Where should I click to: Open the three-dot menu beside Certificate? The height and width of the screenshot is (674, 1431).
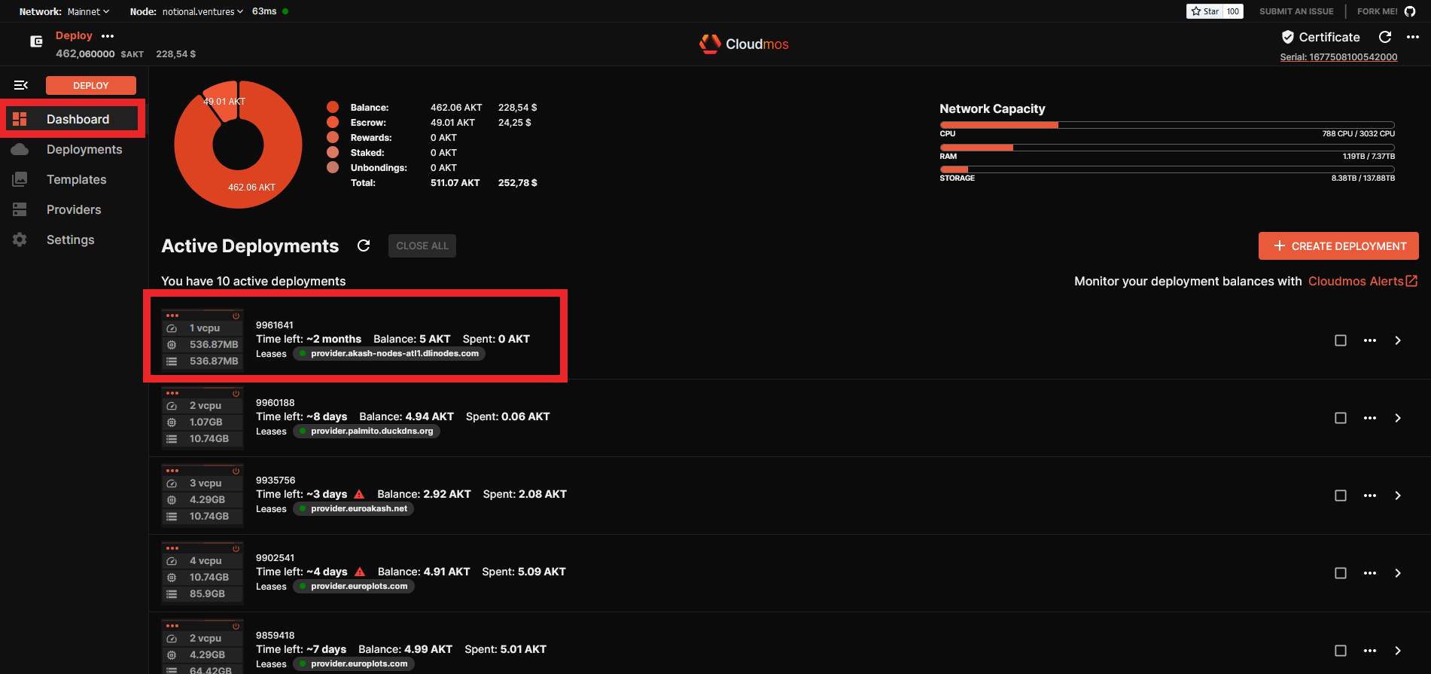(1412, 37)
